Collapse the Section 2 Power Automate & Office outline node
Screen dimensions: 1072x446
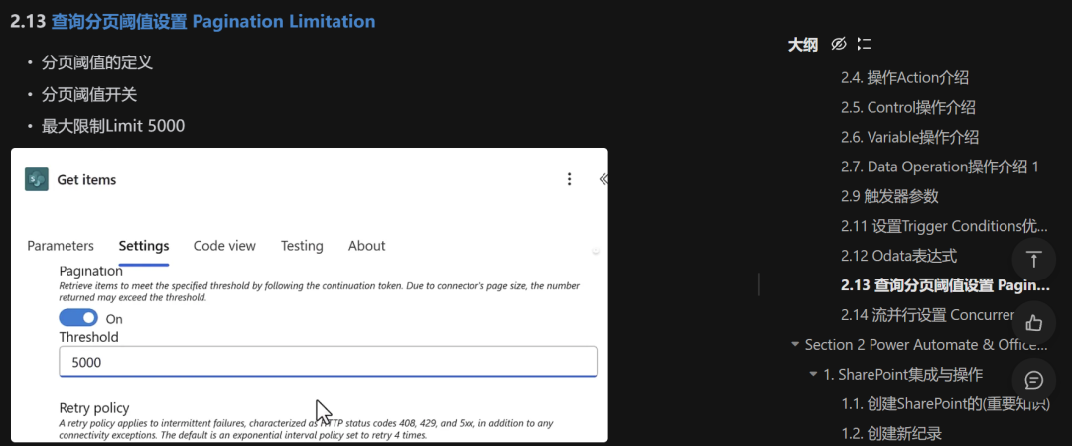[794, 345]
